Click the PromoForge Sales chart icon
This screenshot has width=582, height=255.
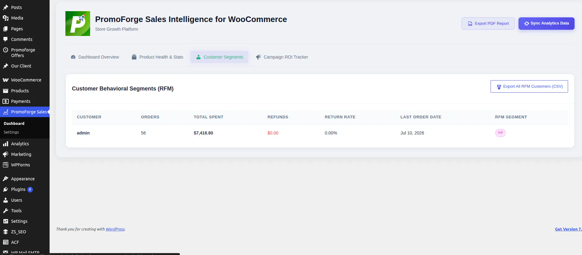(x=6, y=112)
